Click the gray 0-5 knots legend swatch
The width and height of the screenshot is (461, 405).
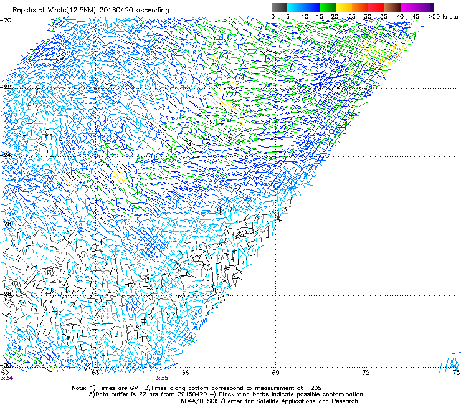pos(279,7)
